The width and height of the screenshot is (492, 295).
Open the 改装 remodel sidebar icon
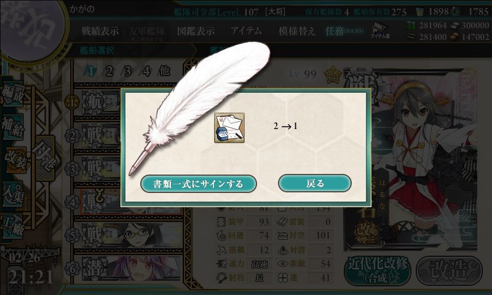(15, 160)
